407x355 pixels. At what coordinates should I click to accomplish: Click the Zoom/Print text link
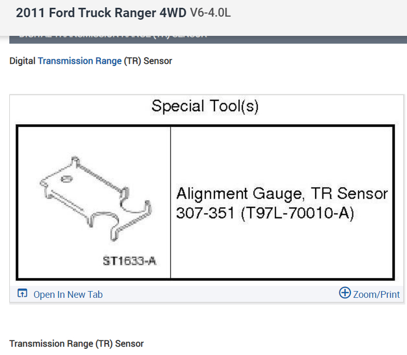(376, 294)
